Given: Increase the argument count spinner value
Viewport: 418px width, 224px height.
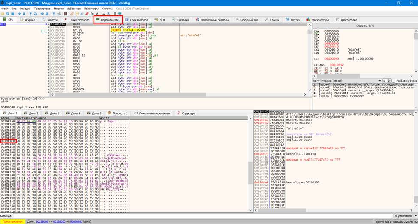Looking at the screenshot, I should [390, 80].
